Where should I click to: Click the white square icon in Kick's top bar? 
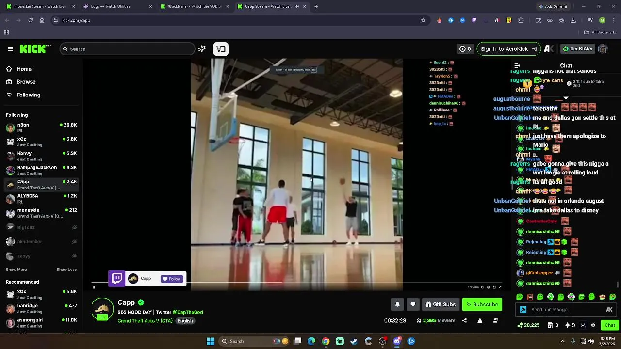tap(221, 49)
